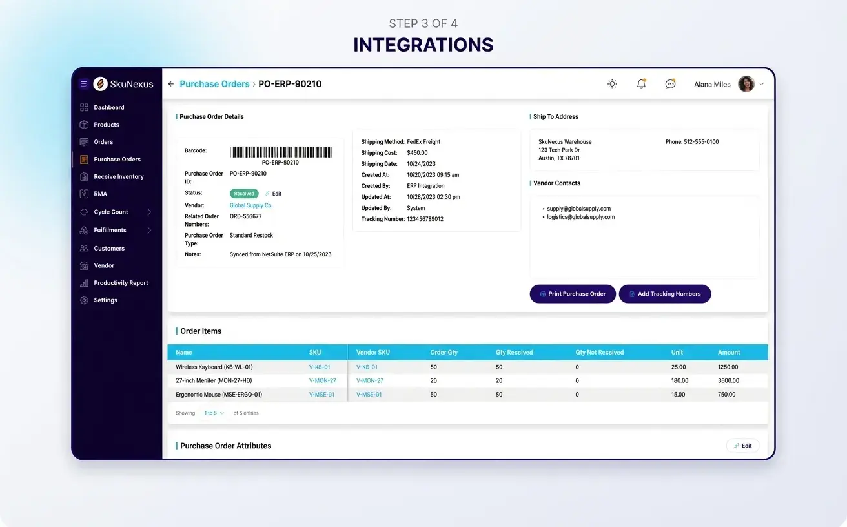Click Edit on Purchase Order Attributes
This screenshot has height=527, width=847.
(x=742, y=445)
